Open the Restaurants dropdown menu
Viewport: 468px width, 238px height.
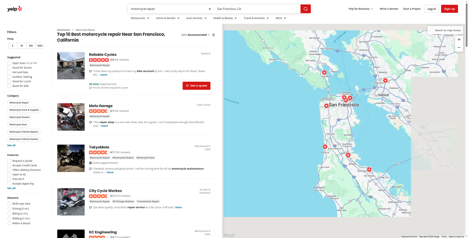(x=140, y=18)
